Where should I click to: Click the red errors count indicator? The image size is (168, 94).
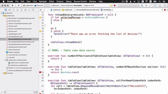(x=115, y=5)
